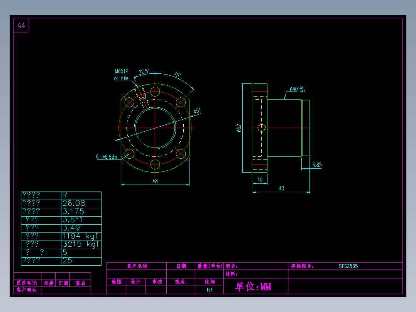Screen dimensions: 416x312
Task: Select the 45° angle dimension
Action: tap(177, 75)
